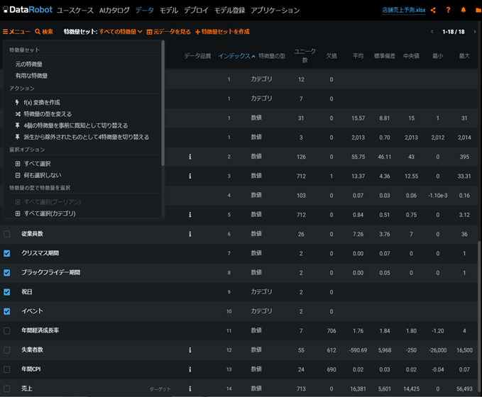482x397 pixels.
Task: Click the minus-box icon beside 何も選択しない
Action: [x=18, y=175]
